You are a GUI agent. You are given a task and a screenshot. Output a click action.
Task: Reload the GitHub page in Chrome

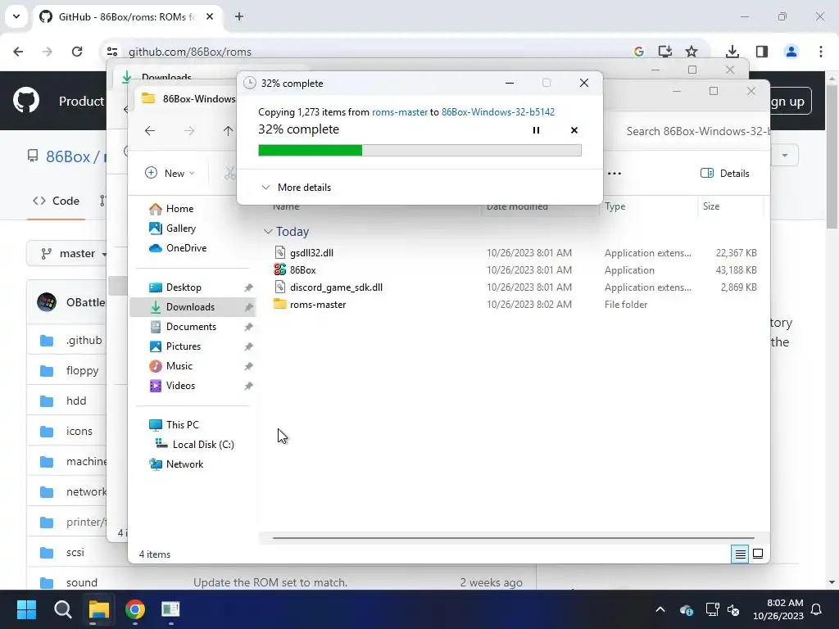[77, 52]
